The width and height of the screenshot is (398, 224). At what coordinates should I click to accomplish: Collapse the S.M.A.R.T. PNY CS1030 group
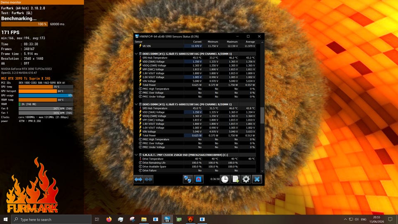tap(136, 155)
